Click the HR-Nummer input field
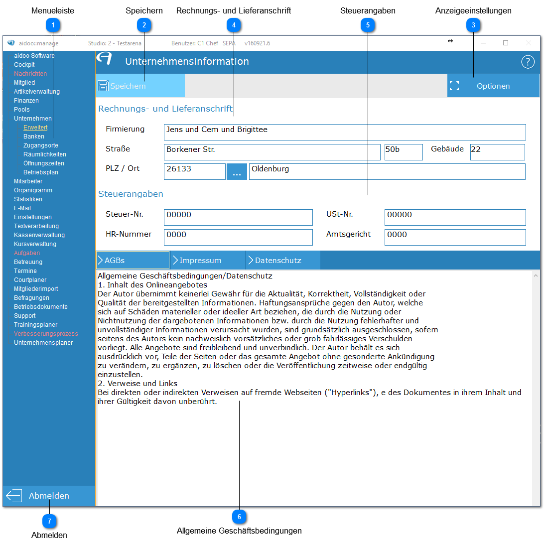Image resolution: width=545 pixels, height=548 pixels. coord(238,237)
